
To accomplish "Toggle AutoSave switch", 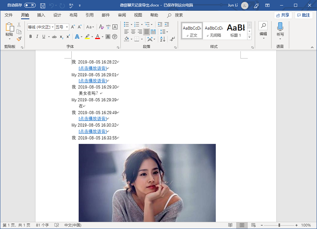I will 30,5.
